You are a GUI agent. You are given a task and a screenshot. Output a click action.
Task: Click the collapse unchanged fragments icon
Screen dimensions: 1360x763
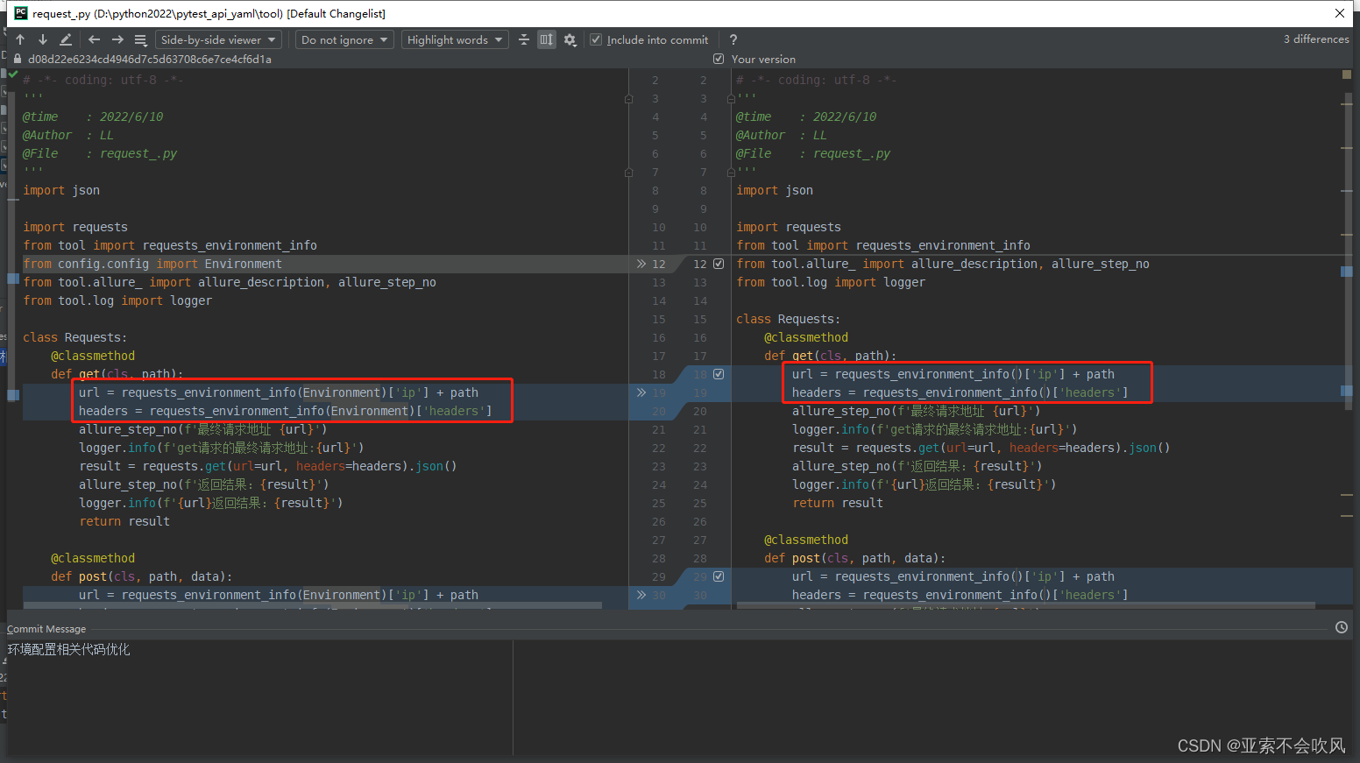coord(524,39)
